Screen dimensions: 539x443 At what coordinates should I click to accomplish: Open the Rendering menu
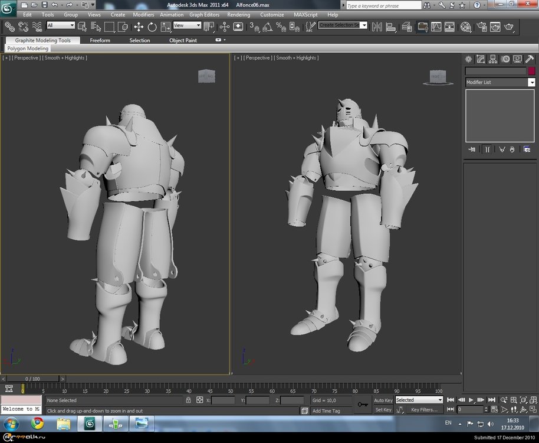[x=239, y=15]
